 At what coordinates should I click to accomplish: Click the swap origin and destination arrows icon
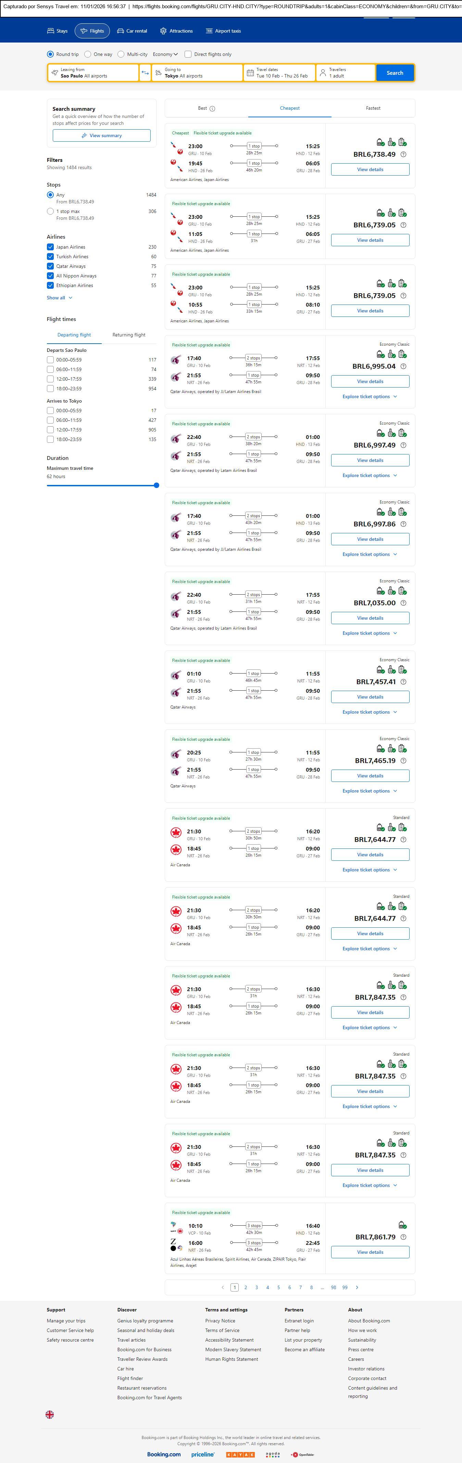coord(145,73)
